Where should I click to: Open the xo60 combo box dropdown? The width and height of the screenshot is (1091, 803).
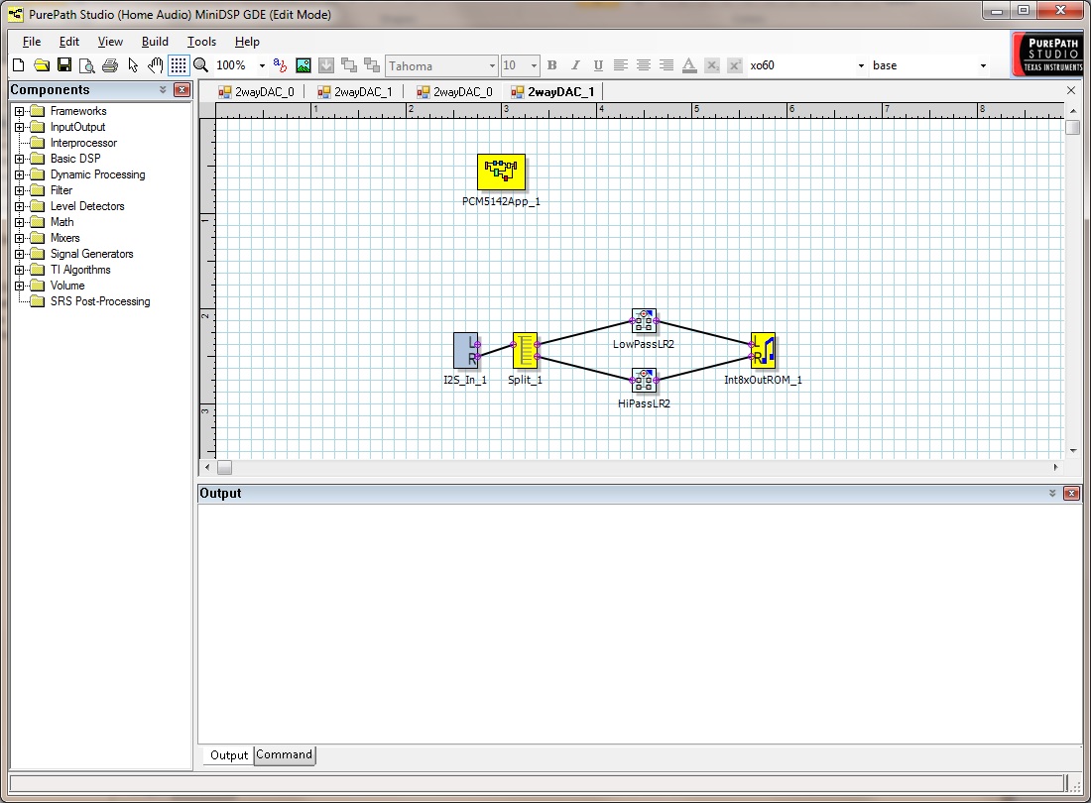click(861, 65)
